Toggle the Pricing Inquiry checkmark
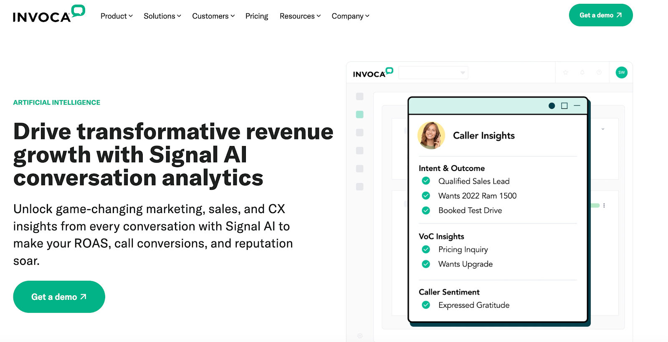The width and height of the screenshot is (668, 342). click(x=426, y=249)
